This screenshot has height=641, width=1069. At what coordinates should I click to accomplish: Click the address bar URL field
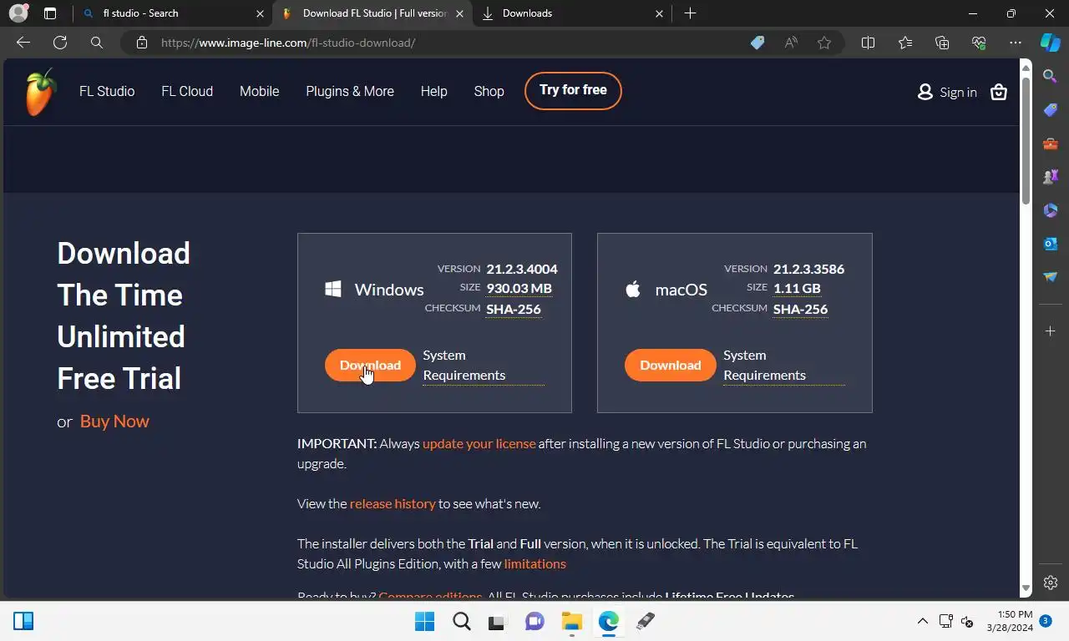pos(443,43)
